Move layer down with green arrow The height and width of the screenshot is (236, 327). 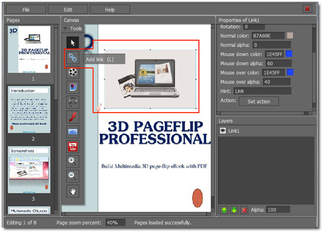pyautogui.click(x=234, y=210)
